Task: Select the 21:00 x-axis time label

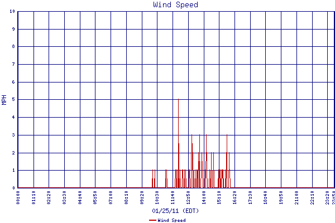Action: pos(296,198)
